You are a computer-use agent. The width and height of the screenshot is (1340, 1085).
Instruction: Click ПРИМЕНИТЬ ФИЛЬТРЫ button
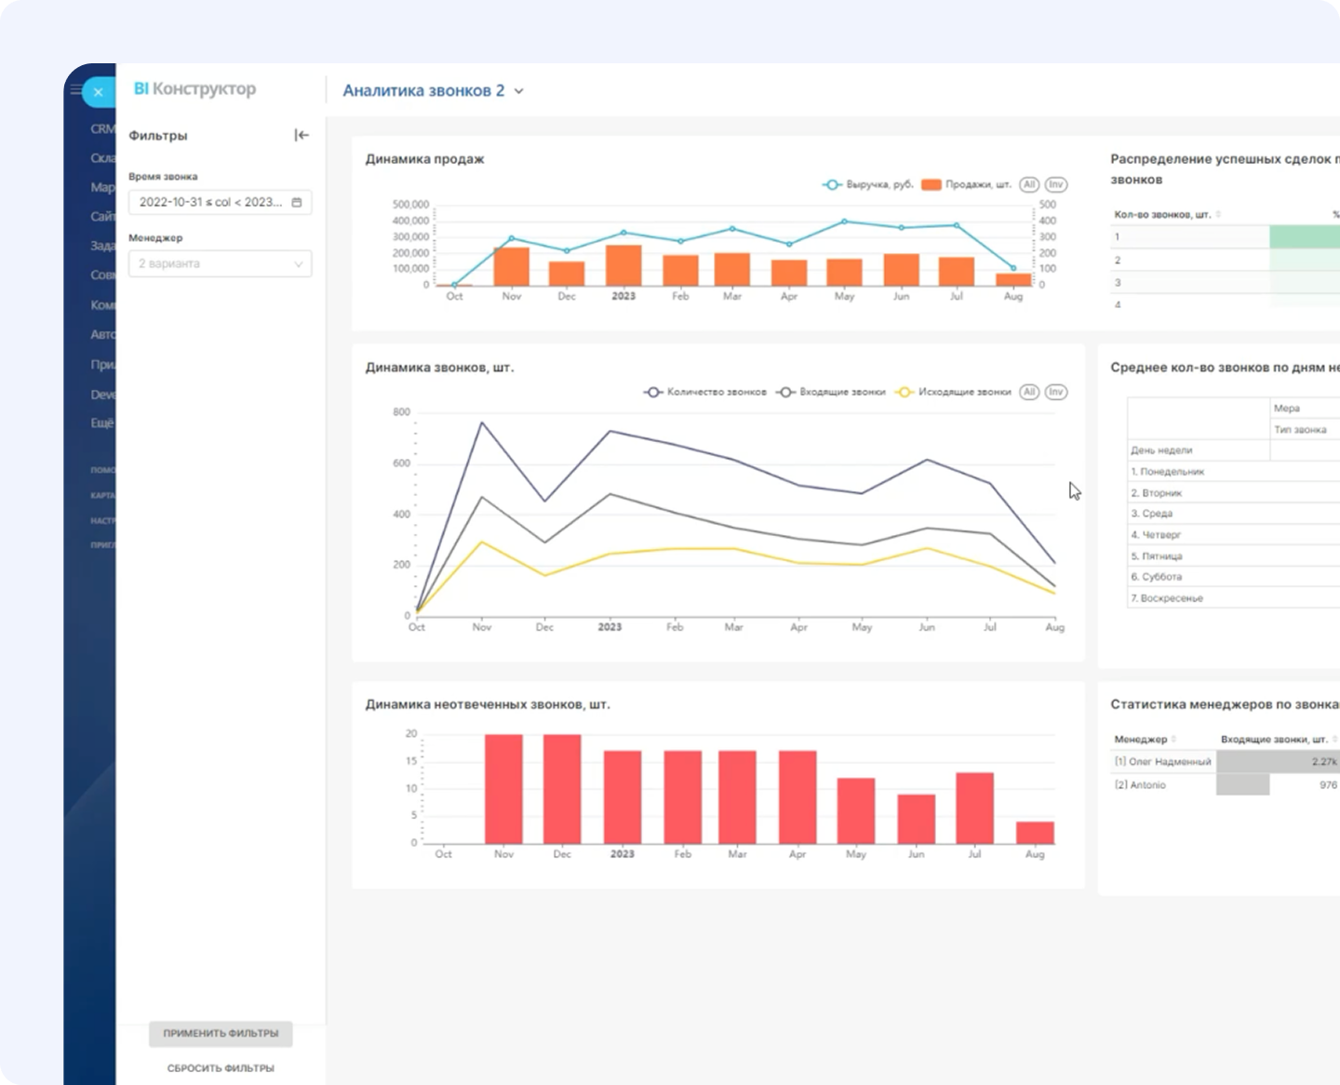click(x=221, y=1034)
